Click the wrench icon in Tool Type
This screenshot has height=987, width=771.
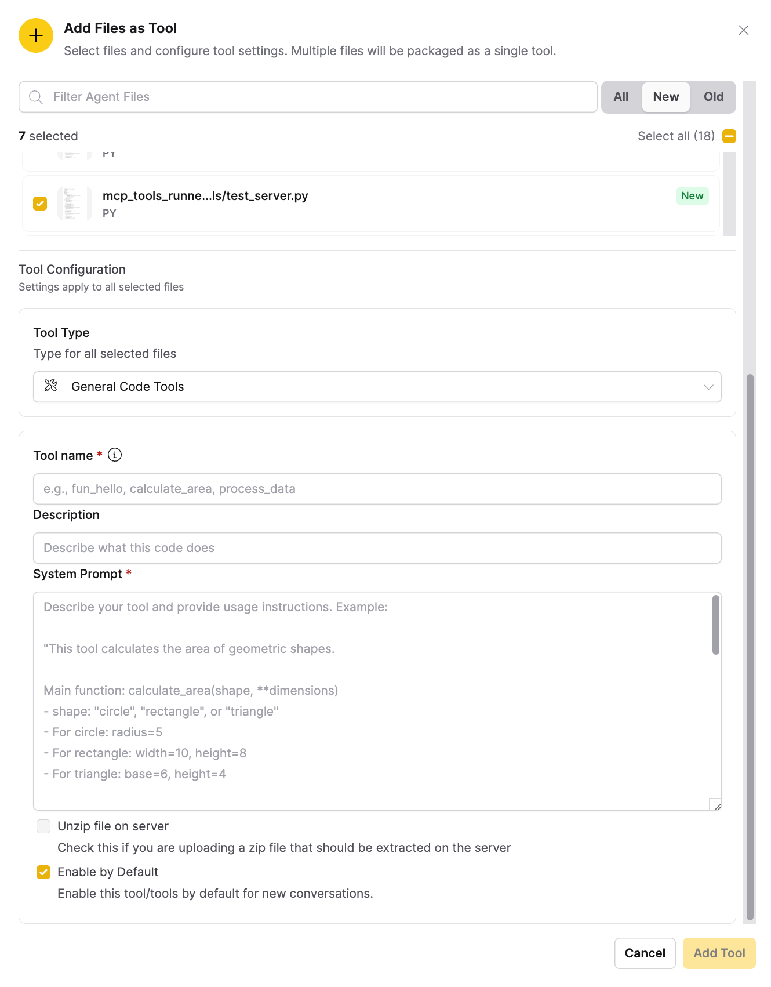coord(51,386)
